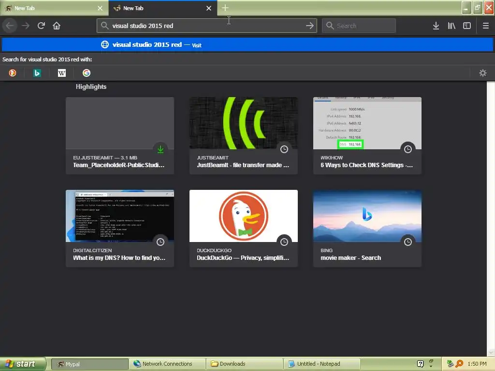The image size is (495, 371).
Task: Click the Go arrow in address bar
Action: click(x=310, y=26)
